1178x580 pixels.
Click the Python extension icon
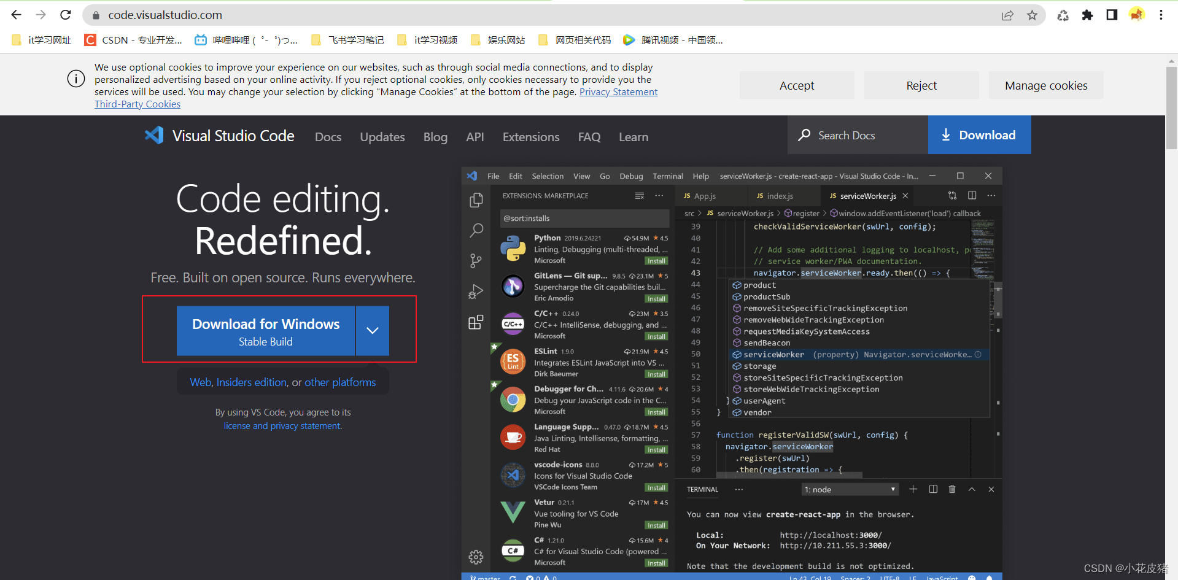(x=513, y=249)
